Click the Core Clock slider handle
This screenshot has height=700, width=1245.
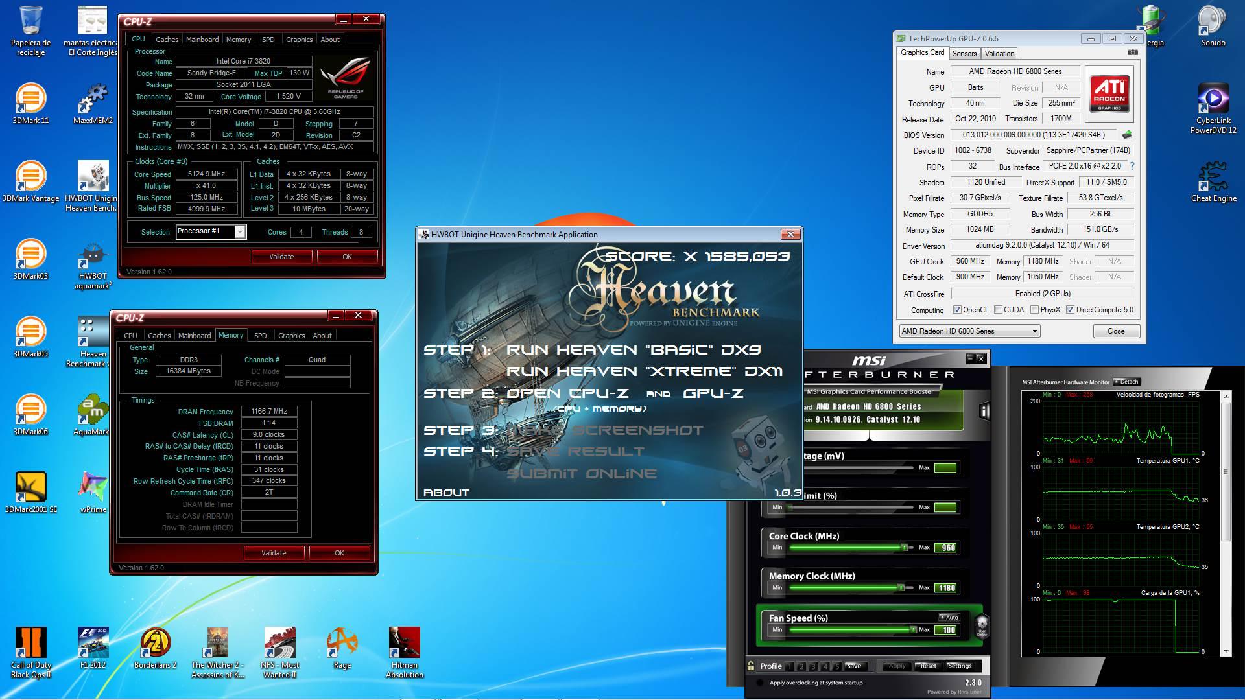pos(904,548)
